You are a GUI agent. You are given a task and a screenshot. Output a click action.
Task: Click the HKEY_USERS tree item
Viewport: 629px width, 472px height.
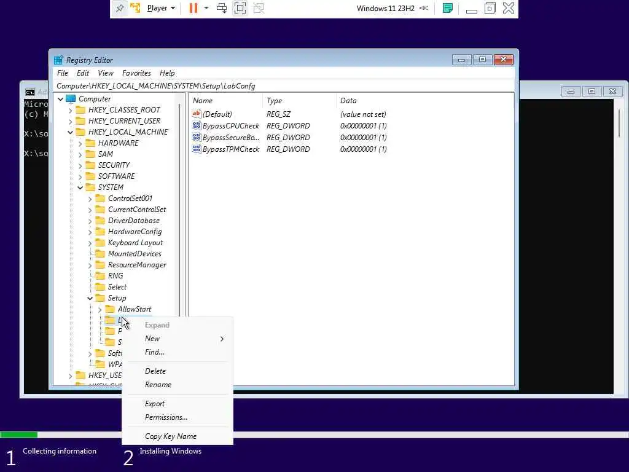pyautogui.click(x=105, y=376)
